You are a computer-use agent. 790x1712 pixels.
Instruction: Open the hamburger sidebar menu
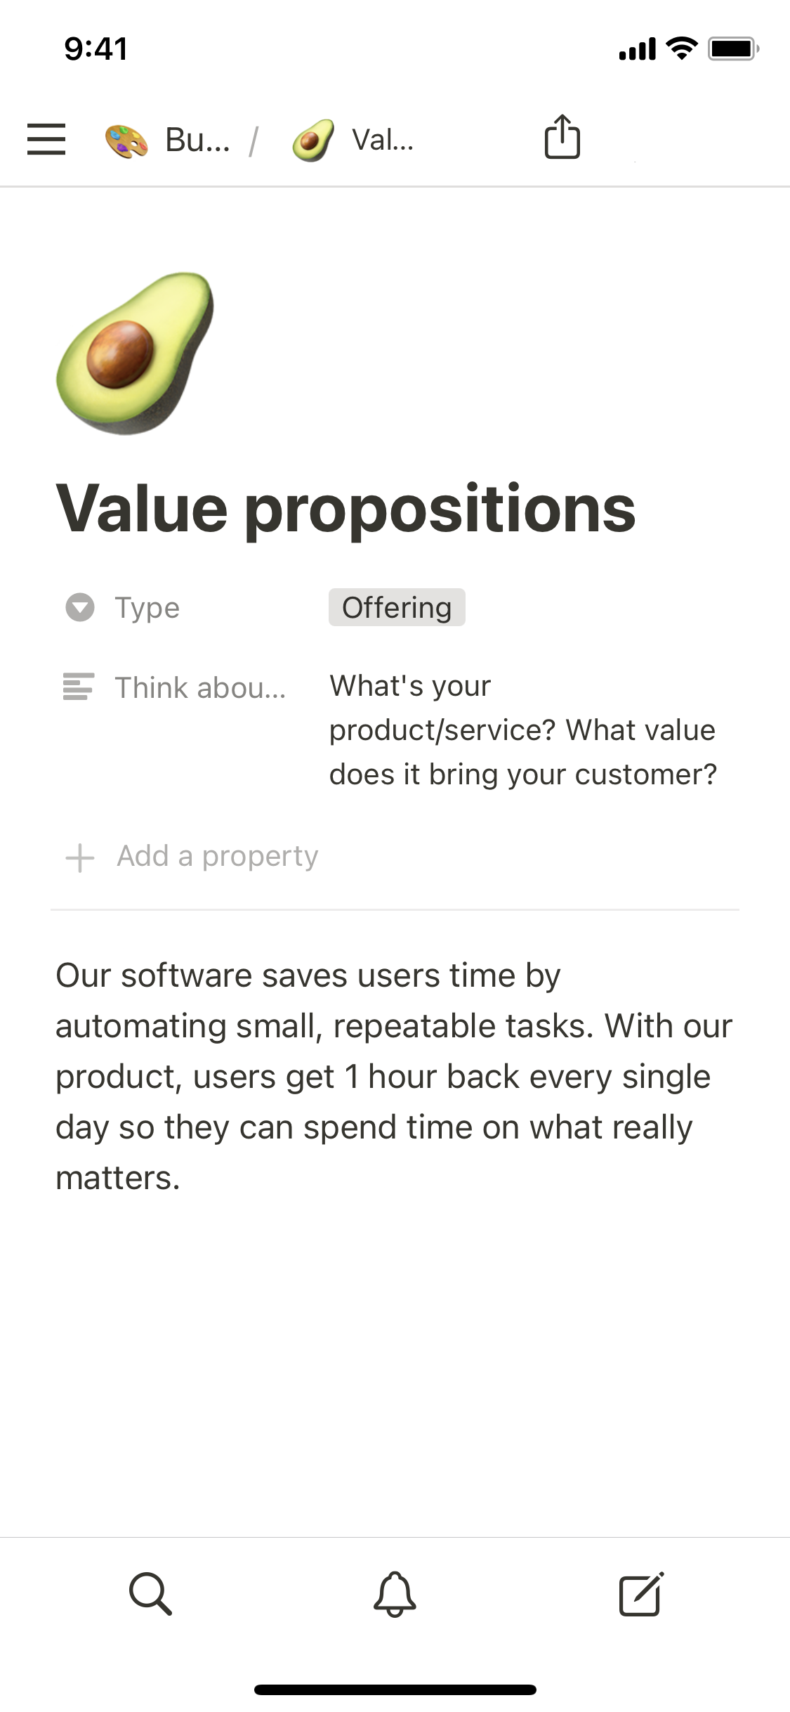click(x=46, y=138)
